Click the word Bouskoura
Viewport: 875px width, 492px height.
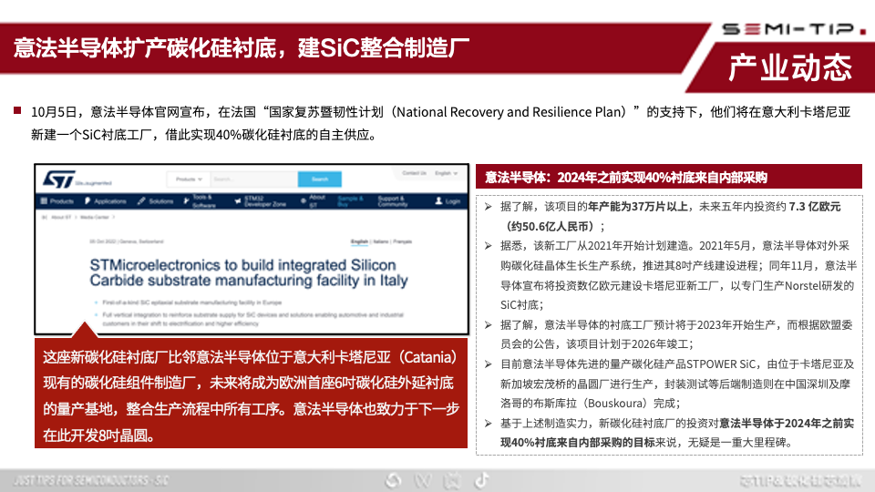(x=615, y=404)
